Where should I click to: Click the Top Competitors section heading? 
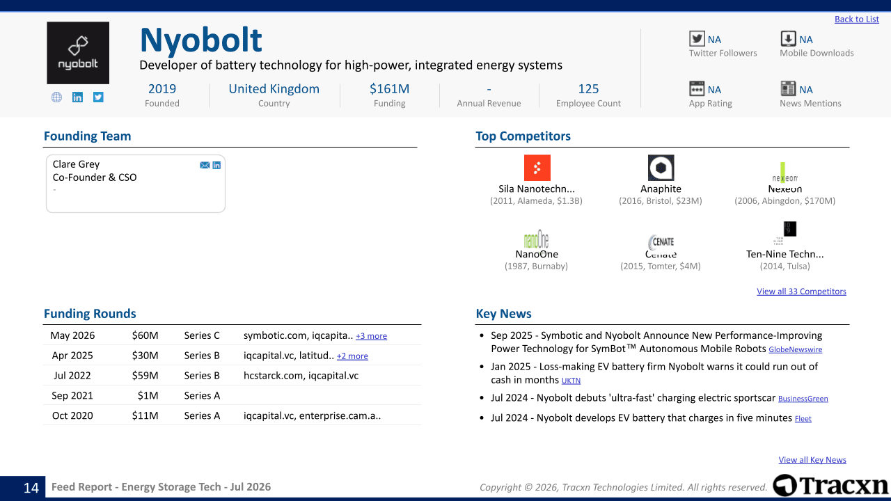tap(523, 136)
